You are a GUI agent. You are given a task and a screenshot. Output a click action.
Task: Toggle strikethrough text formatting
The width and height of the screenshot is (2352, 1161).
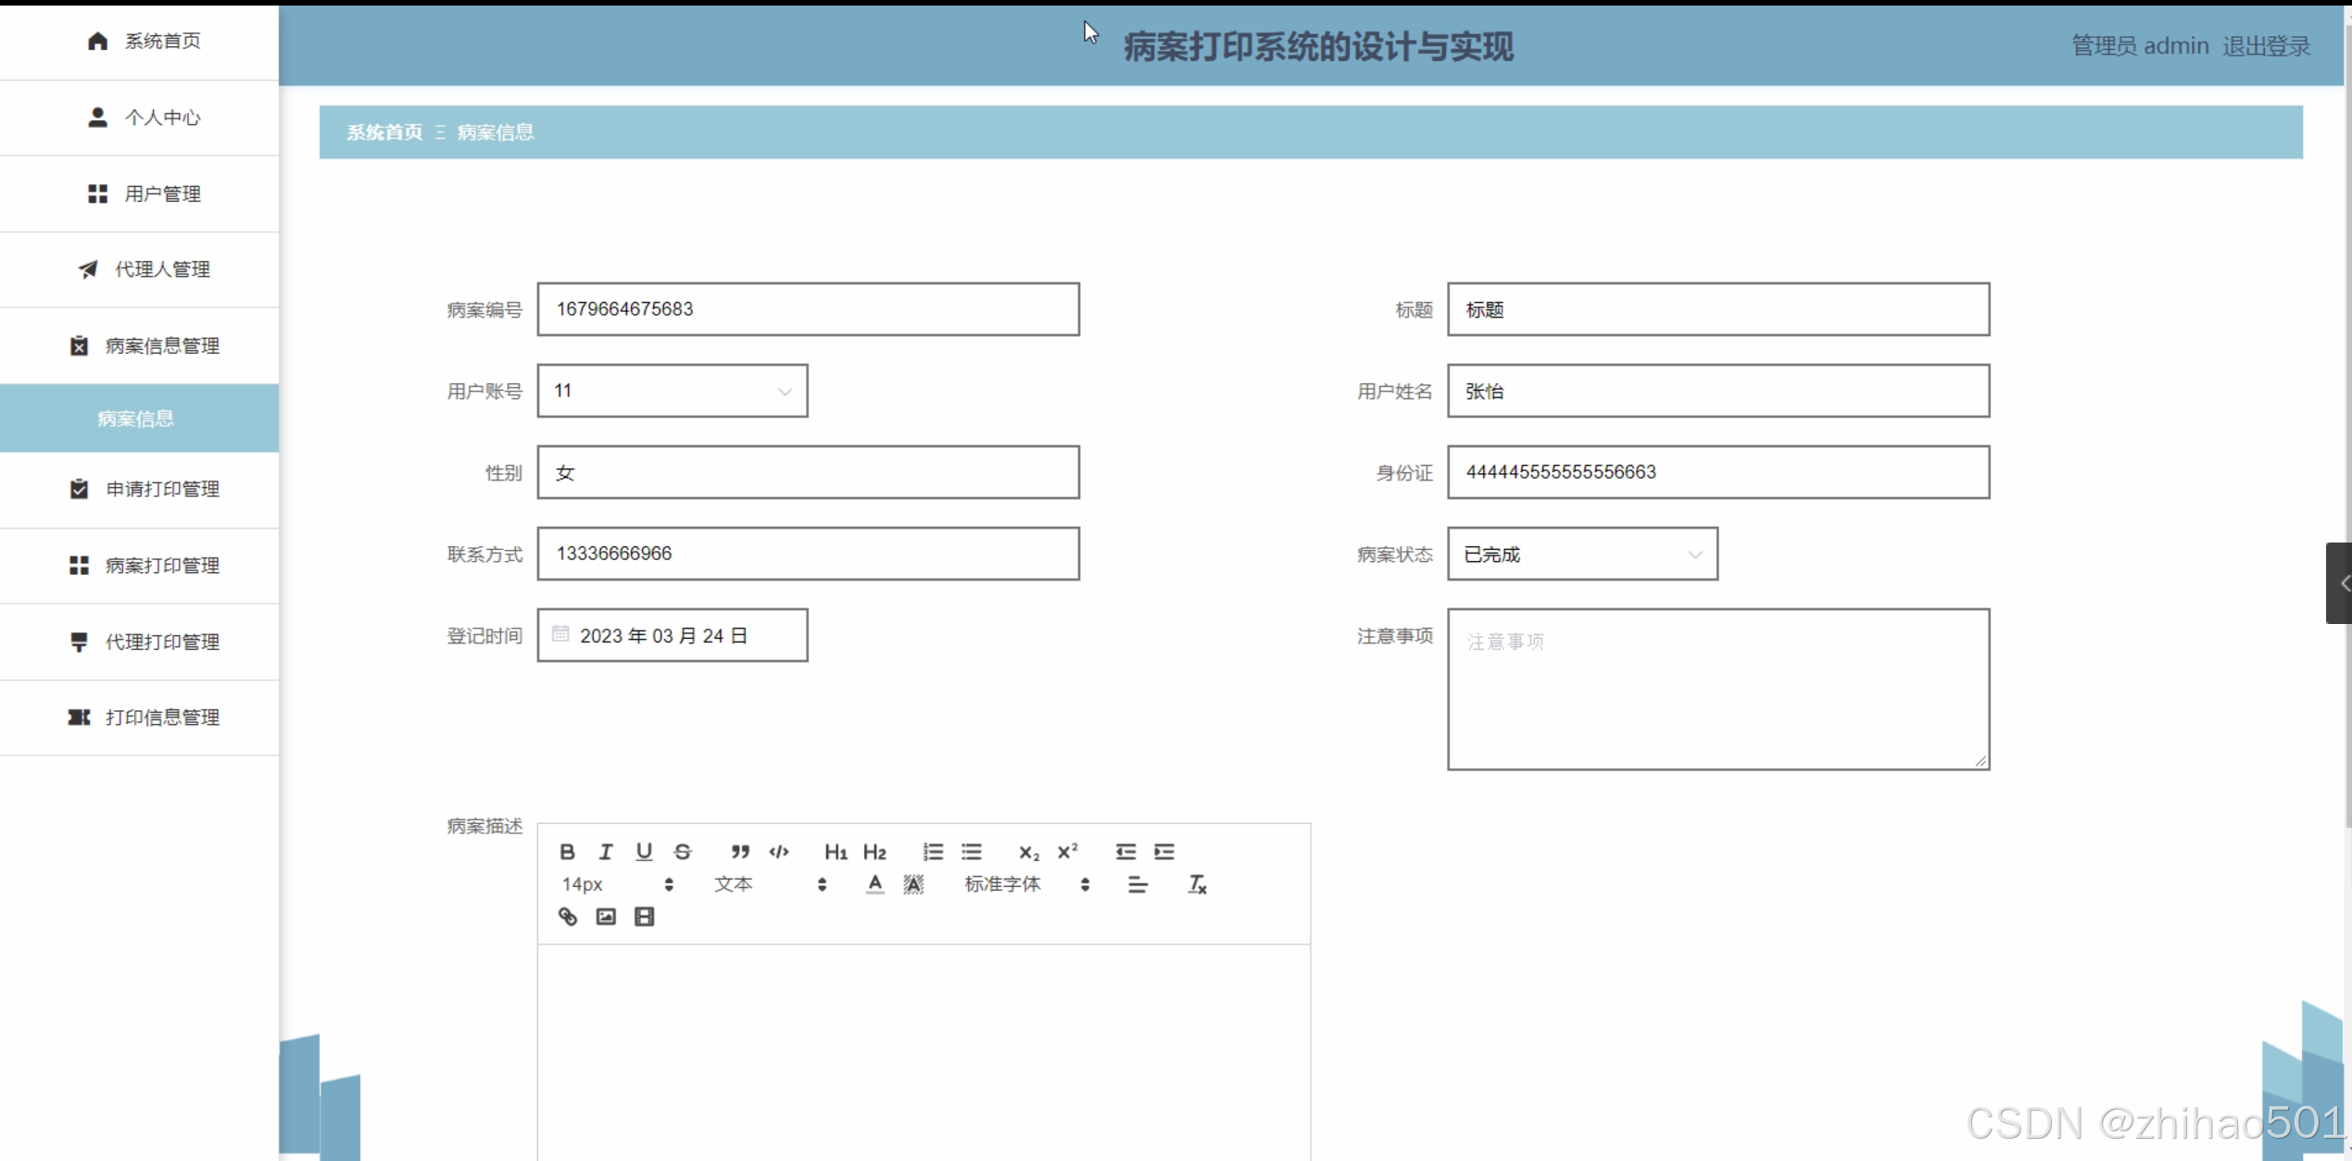click(x=683, y=852)
